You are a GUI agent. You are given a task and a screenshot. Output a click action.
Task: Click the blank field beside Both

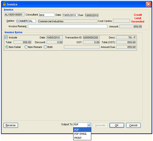pos(82,47)
